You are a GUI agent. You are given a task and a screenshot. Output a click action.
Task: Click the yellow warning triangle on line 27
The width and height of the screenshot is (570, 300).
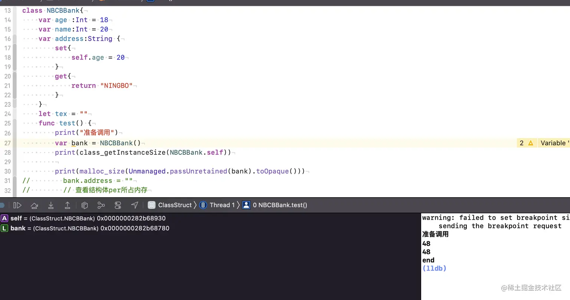(x=530, y=143)
